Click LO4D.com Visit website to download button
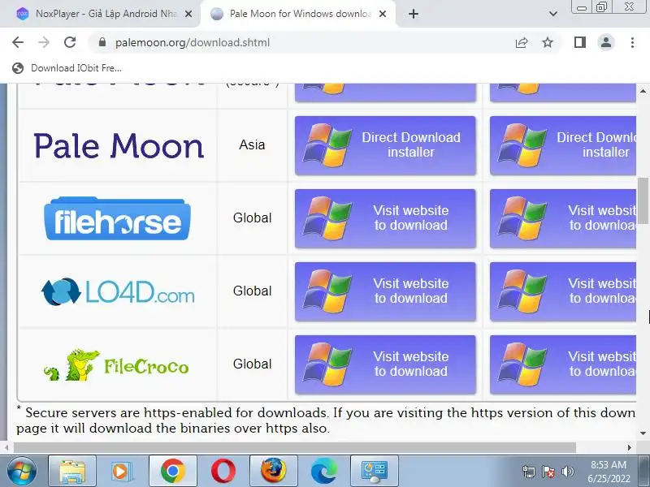 (385, 291)
